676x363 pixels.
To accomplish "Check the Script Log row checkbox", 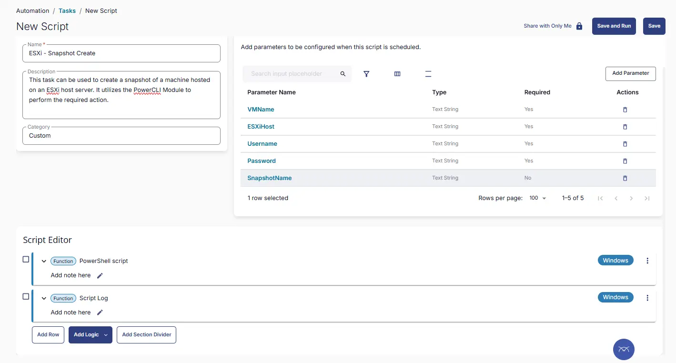I will 26,296.
